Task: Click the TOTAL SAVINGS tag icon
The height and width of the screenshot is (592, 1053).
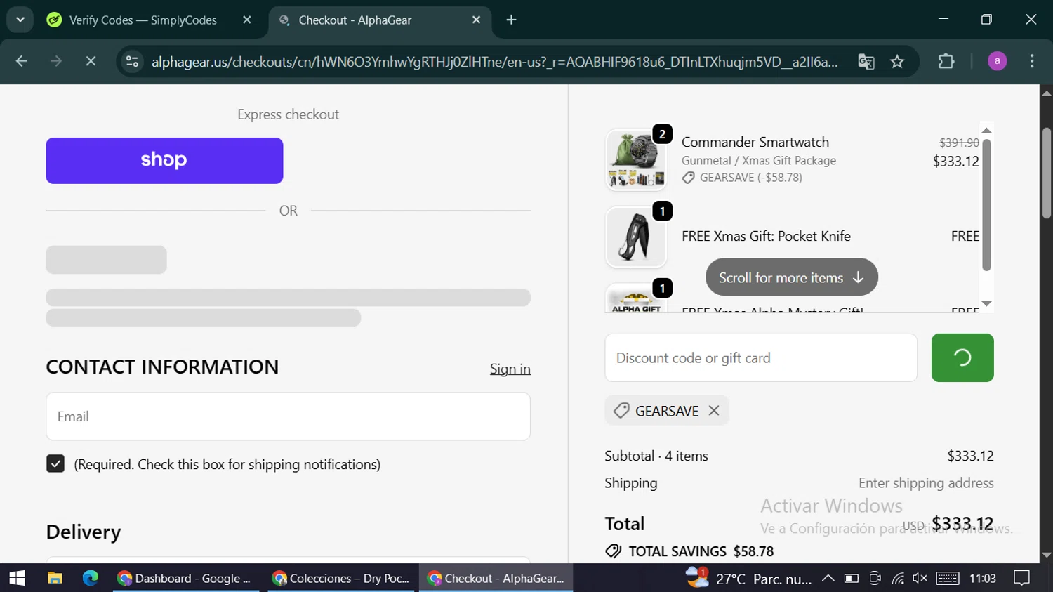Action: click(614, 551)
